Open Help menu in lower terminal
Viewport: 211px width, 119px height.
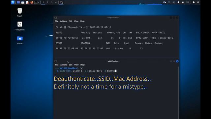click(x=82, y=65)
